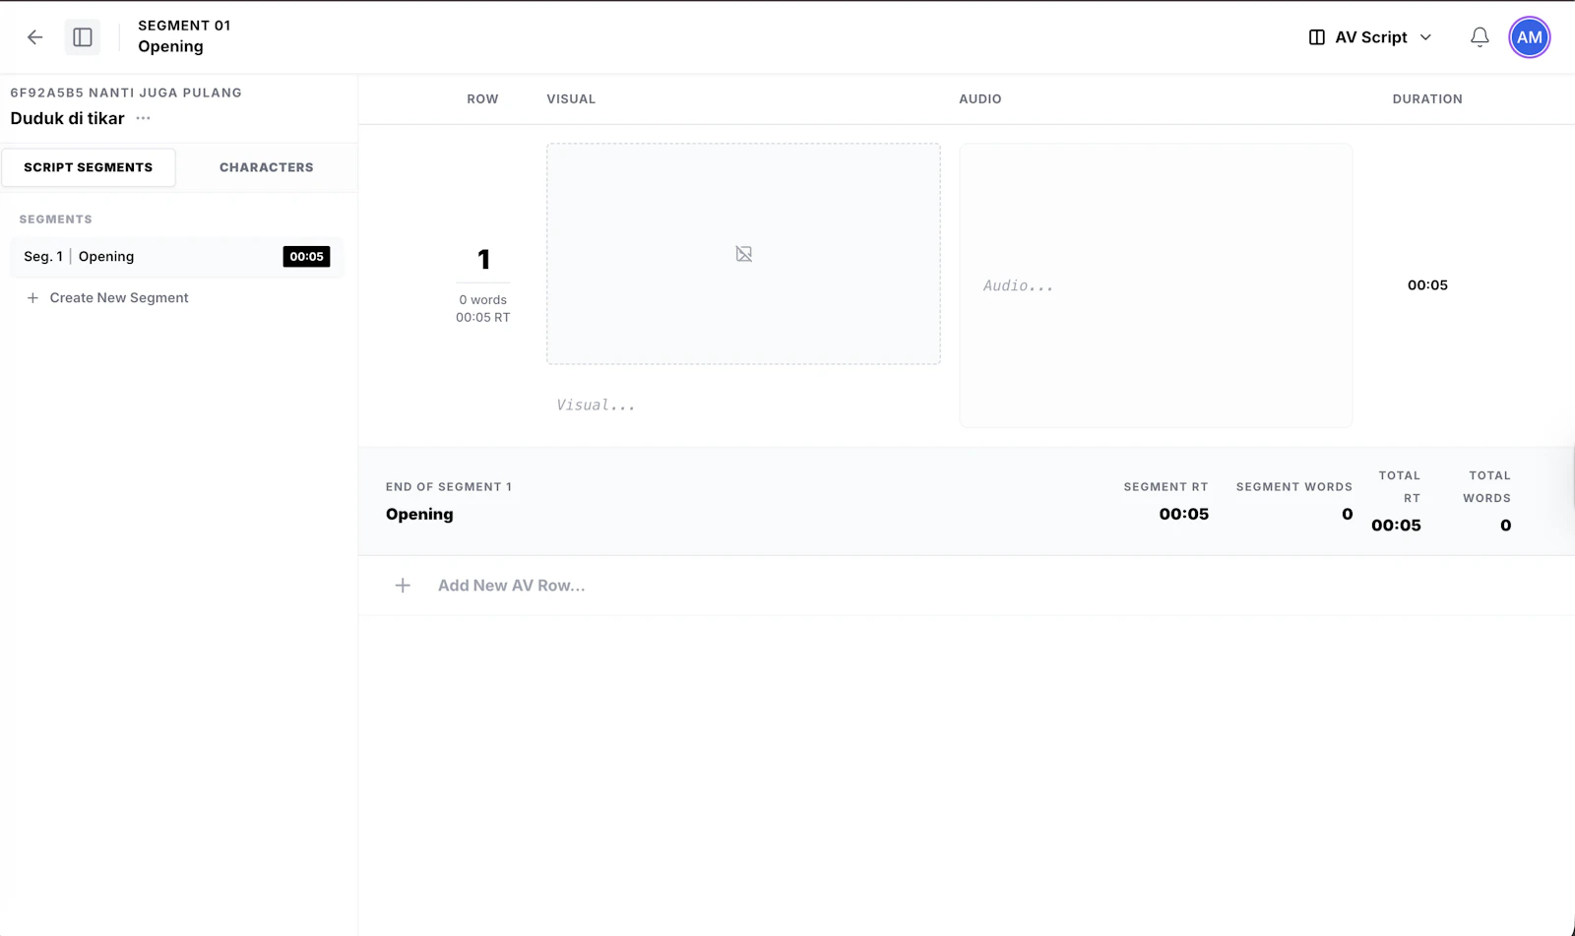This screenshot has width=1575, height=936.
Task: Open notifications bell
Action: (x=1480, y=37)
